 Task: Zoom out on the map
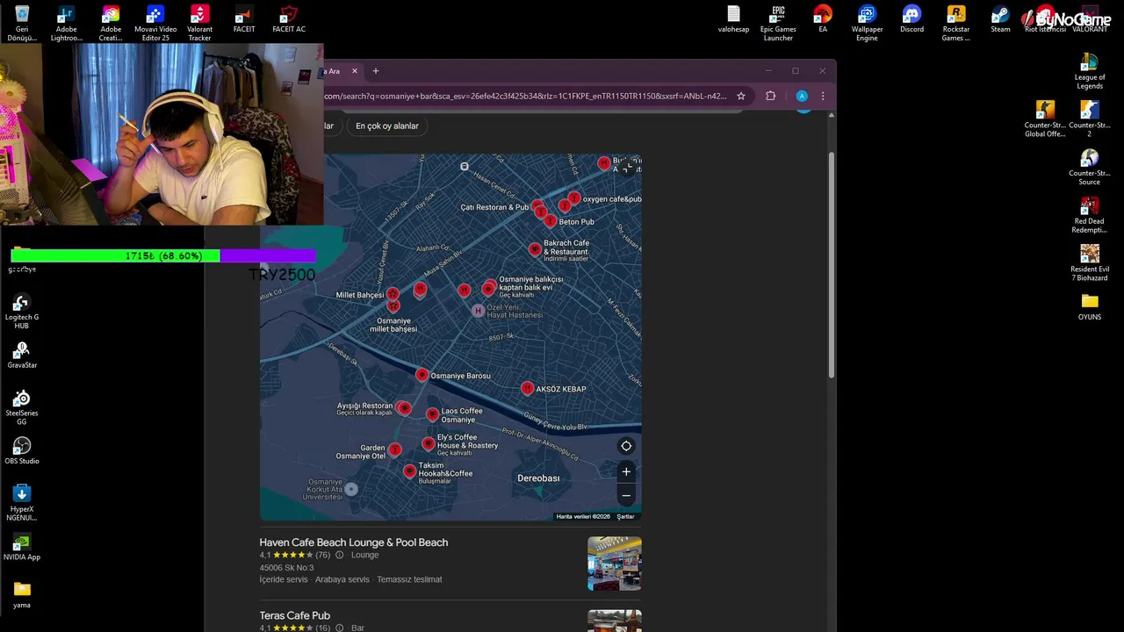coord(626,496)
